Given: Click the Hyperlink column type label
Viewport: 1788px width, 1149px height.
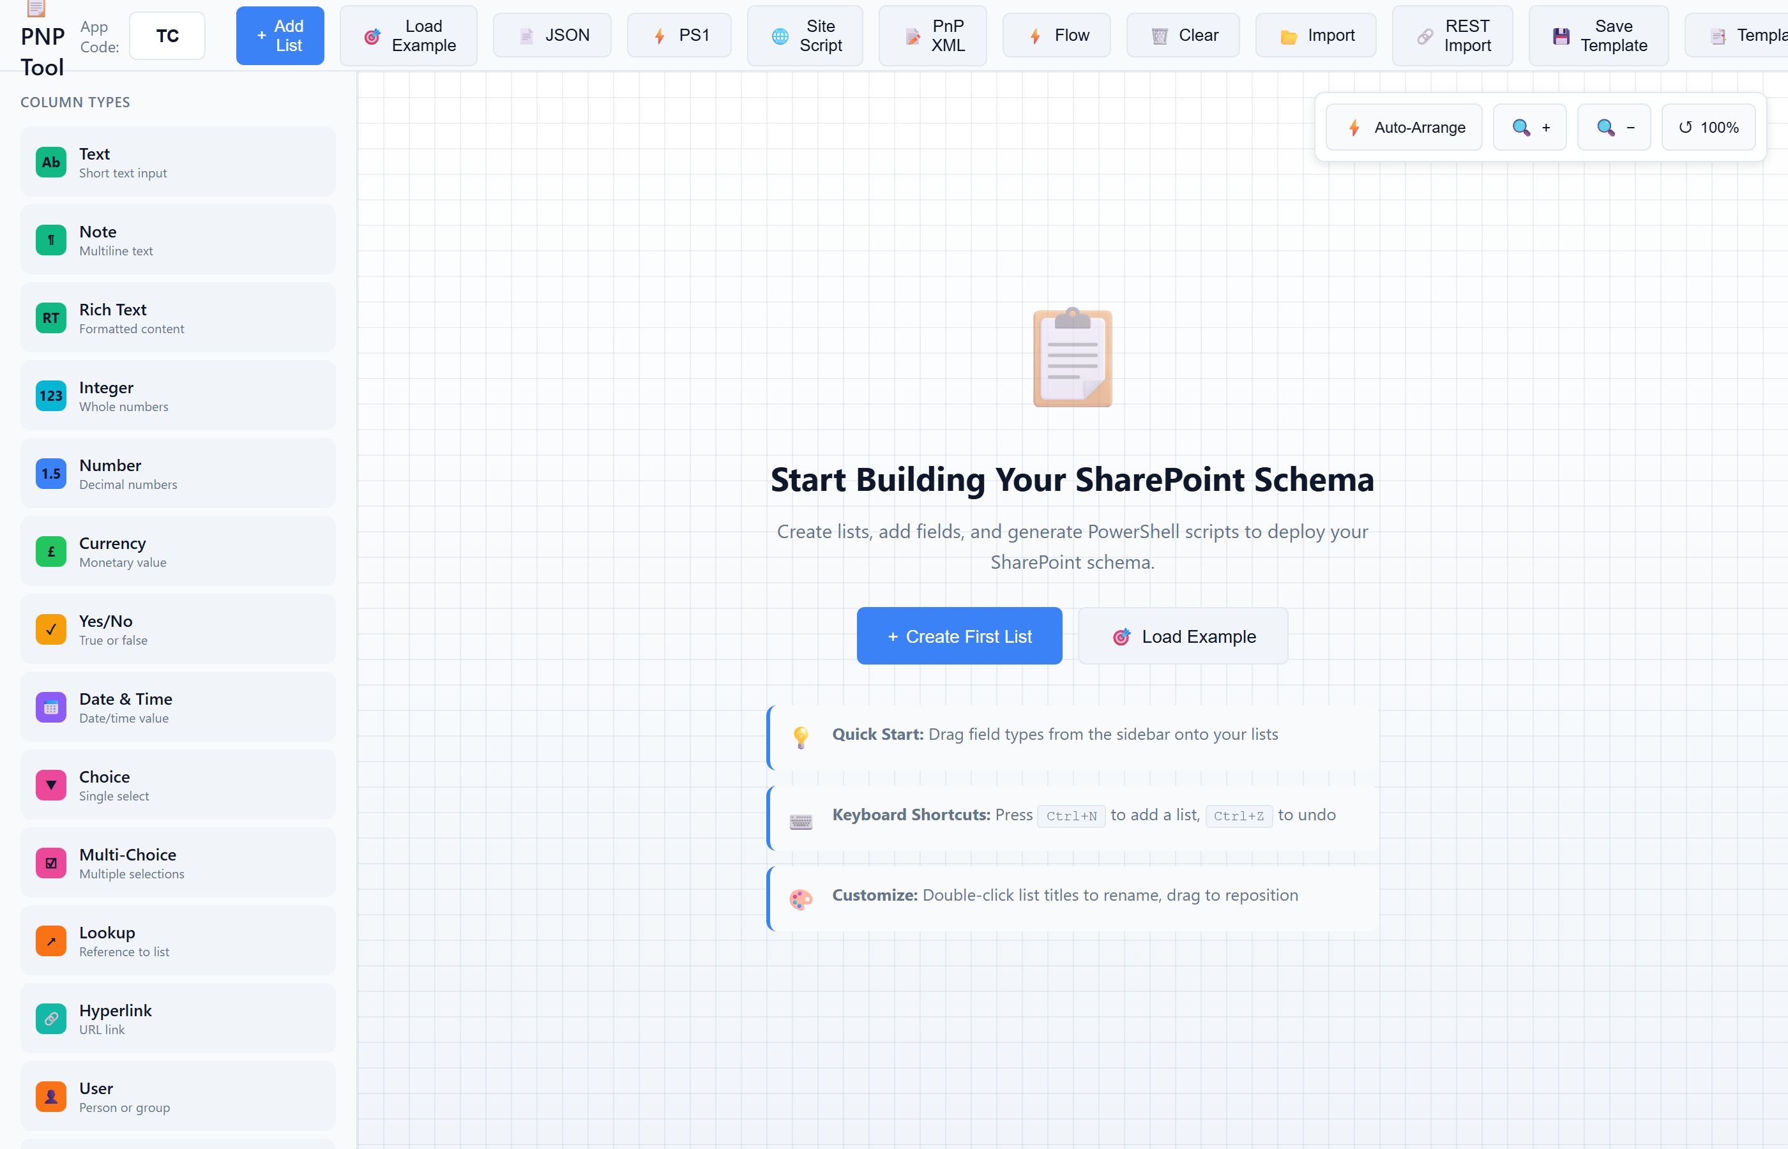Looking at the screenshot, I should click(115, 1010).
